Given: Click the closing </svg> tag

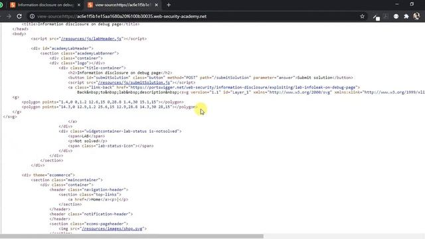Looking at the screenshot, I should click(x=10, y=117).
